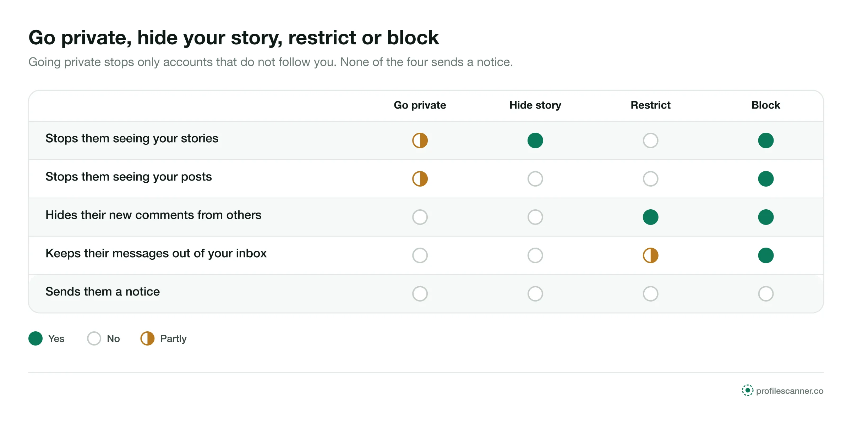This screenshot has width=852, height=425.
Task: Click the No circle for Restrict posts
Action: coord(651,179)
